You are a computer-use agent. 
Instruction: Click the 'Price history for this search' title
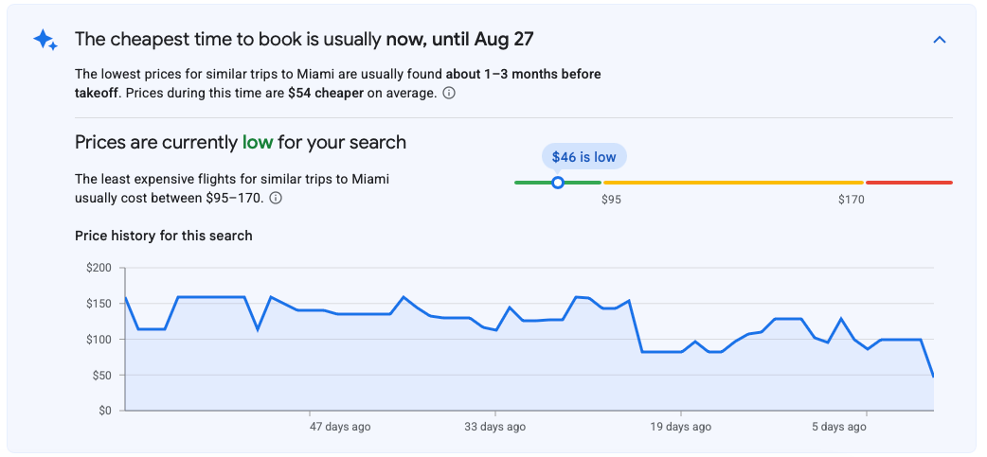[x=164, y=236]
